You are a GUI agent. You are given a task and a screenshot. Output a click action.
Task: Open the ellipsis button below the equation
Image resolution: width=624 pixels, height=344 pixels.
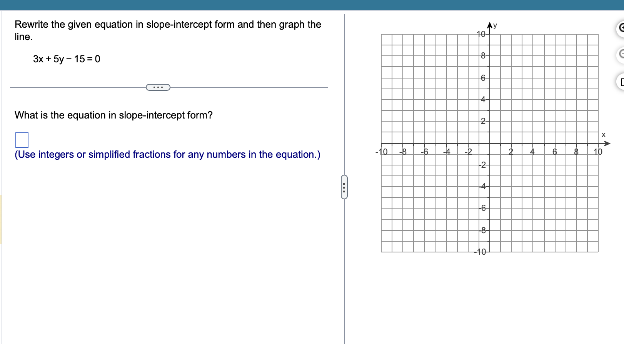tap(158, 87)
